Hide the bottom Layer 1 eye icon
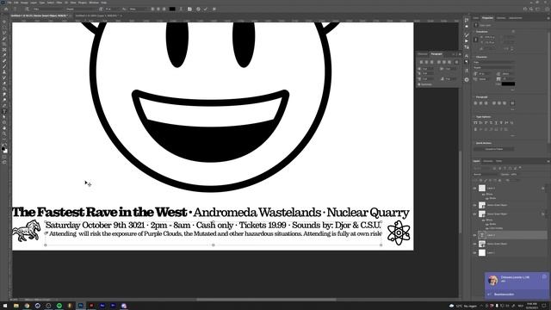Screen dimensions: 551x310 474,252
